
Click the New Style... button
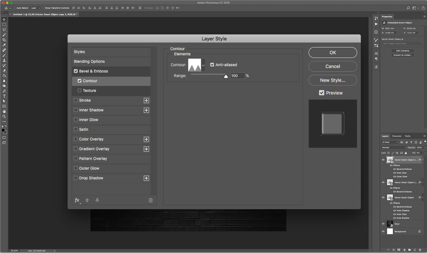[333, 80]
